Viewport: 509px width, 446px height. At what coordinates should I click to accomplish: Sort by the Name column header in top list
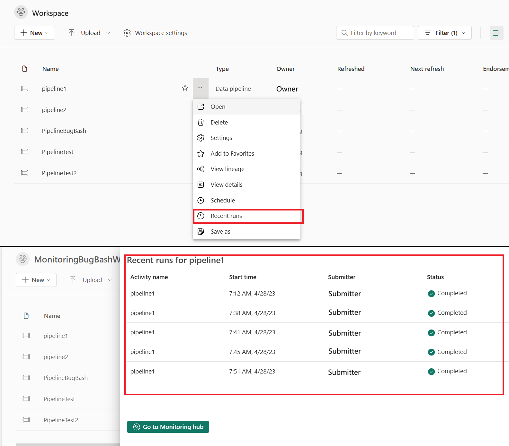50,69
